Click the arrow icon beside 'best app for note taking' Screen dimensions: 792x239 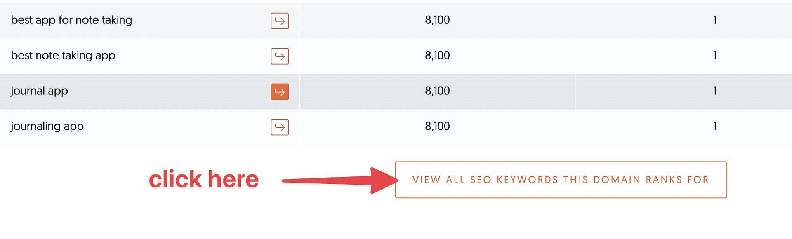point(280,21)
